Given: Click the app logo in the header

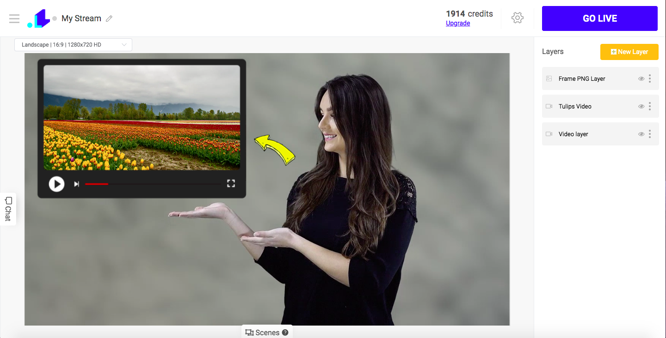Looking at the screenshot, I should tap(38, 18).
